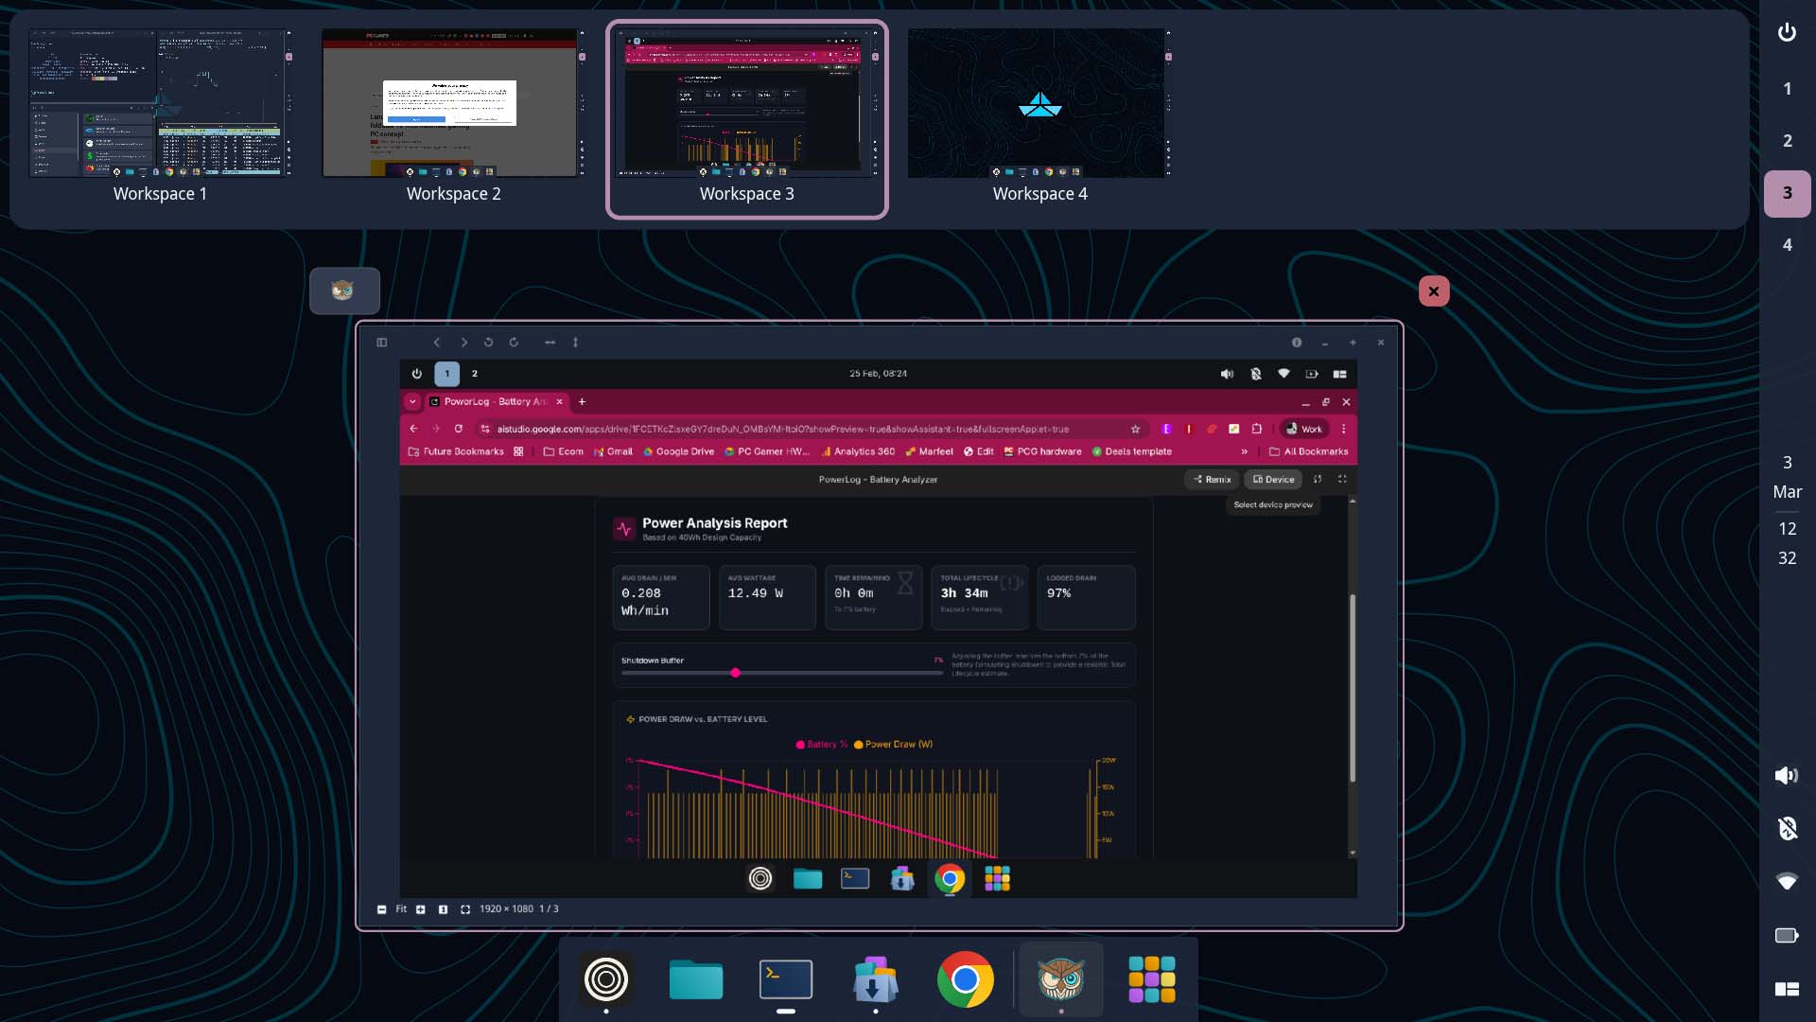
Task: Adjust the Shutdown Buffer slider handle
Action: 736,673
